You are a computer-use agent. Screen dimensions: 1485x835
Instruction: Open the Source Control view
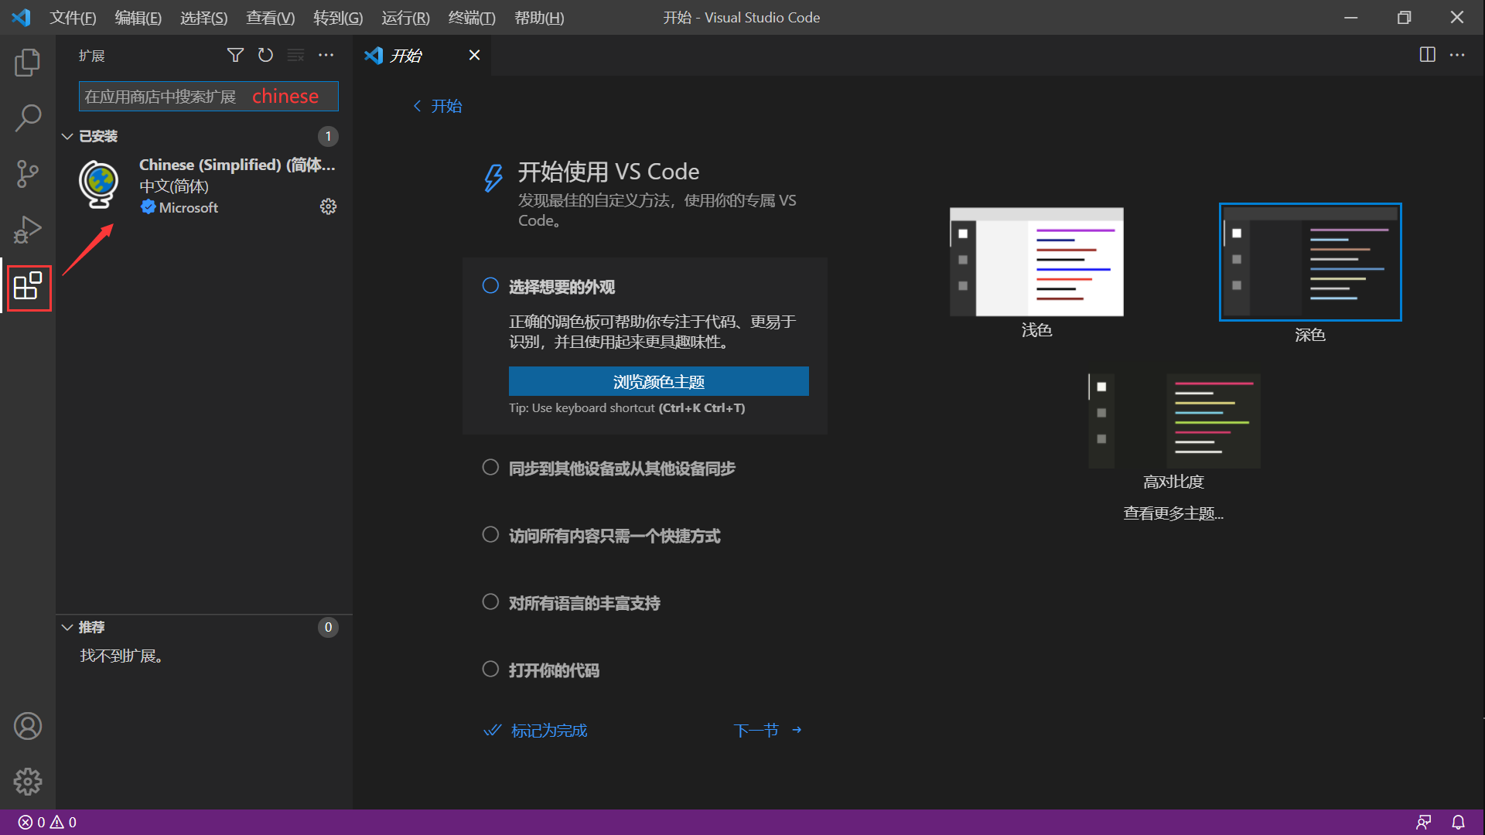[x=28, y=174]
